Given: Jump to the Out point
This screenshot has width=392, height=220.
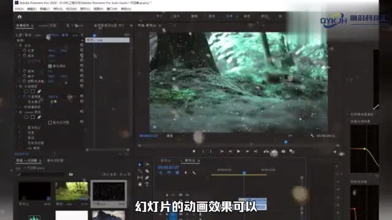Looking at the screenshot, I should click(x=255, y=152).
